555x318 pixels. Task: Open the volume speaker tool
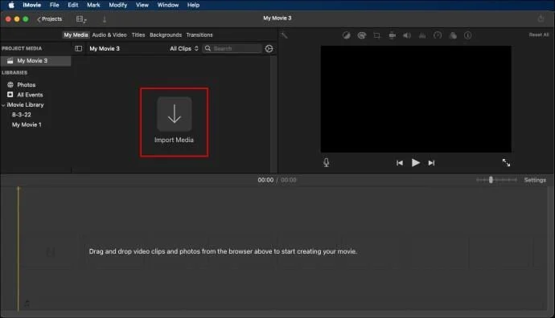407,35
